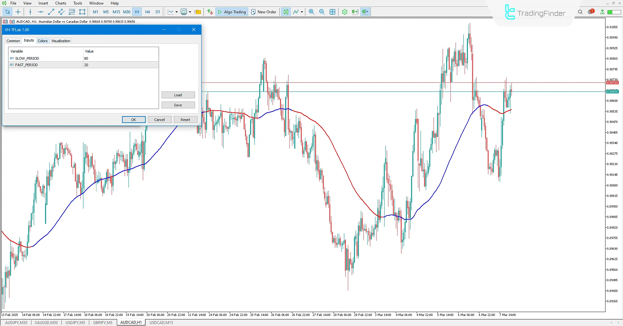The width and height of the screenshot is (623, 326).
Task: Open the chart profiles dropdown
Action: 198,12
